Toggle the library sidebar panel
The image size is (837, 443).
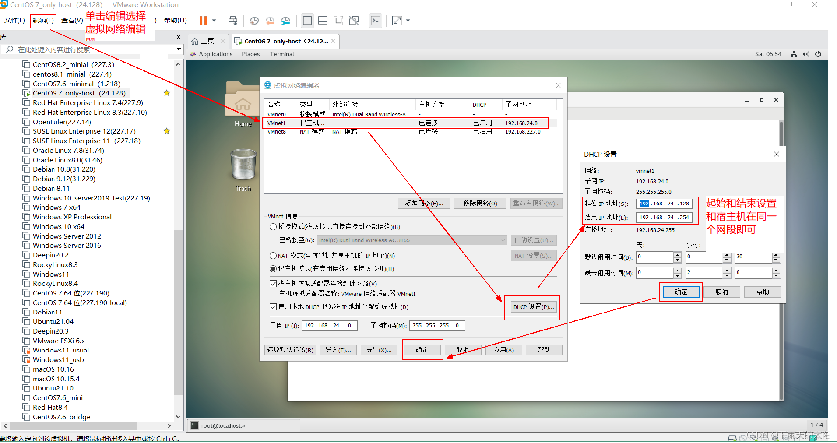(x=307, y=21)
